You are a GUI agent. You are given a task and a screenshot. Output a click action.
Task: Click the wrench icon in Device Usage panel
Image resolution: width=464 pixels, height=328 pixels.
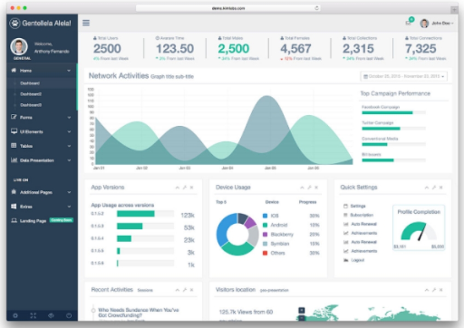pyautogui.click(x=309, y=188)
